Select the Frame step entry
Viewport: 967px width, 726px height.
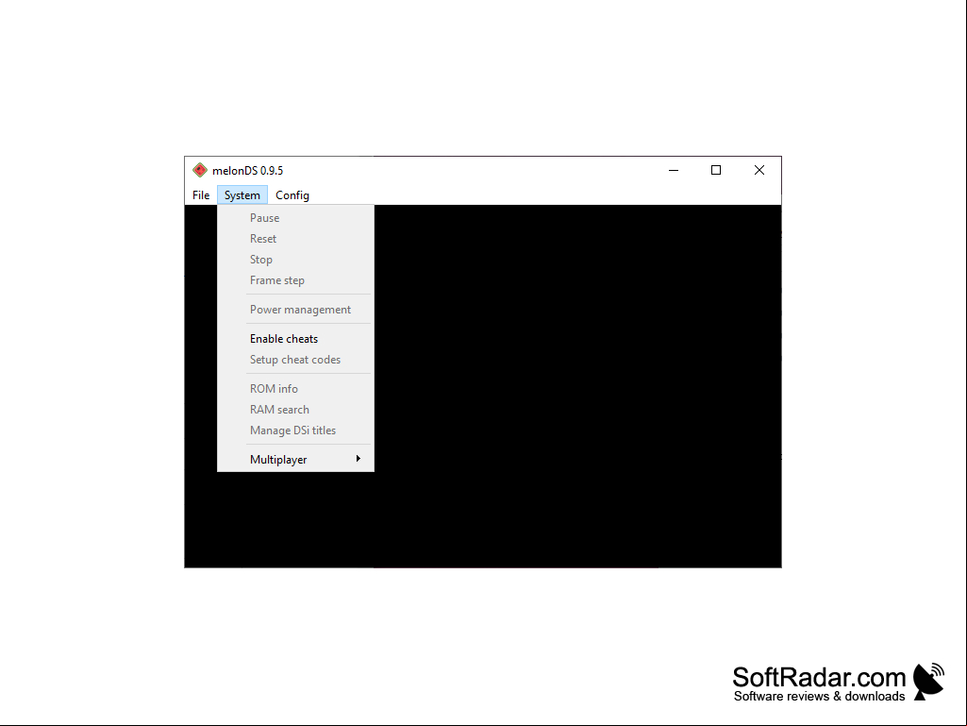coord(295,280)
